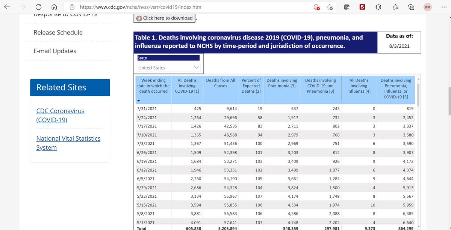Open the browser home page icon
This screenshot has height=230, width=451.
coord(54,7)
